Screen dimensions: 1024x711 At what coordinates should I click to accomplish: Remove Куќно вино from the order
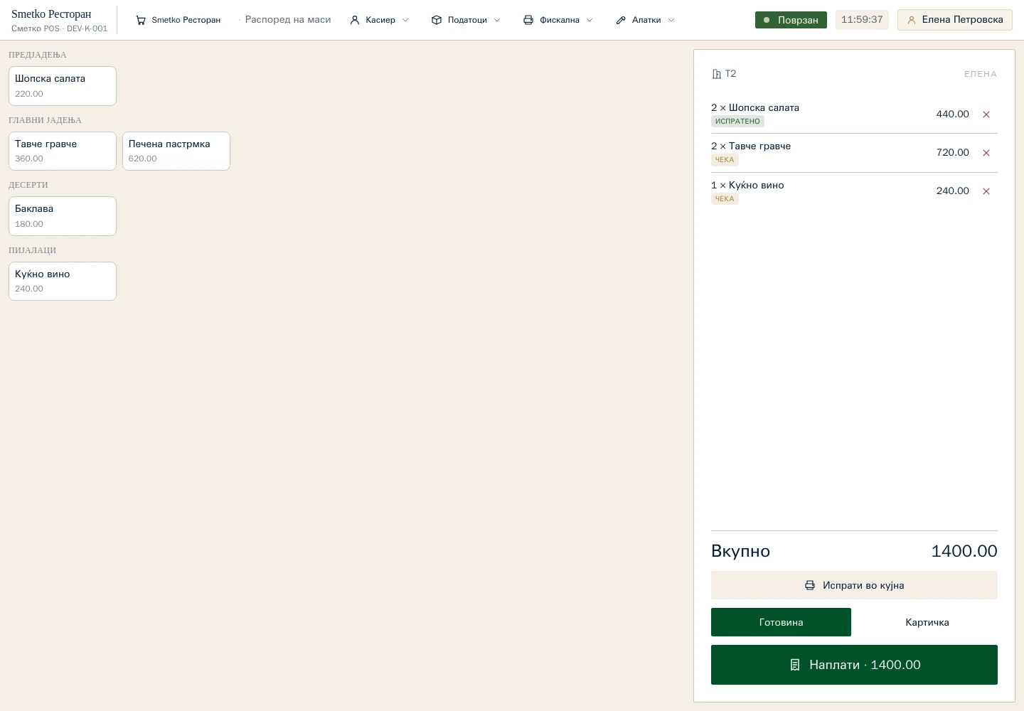coord(986,191)
